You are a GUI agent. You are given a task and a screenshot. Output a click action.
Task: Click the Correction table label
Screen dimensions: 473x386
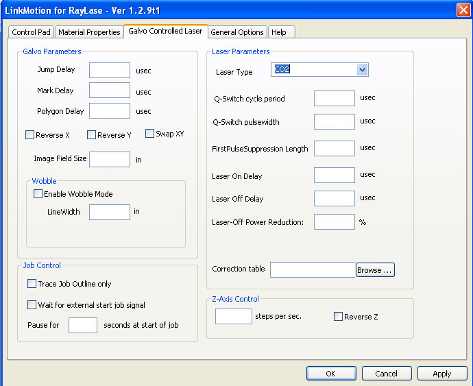(x=239, y=269)
